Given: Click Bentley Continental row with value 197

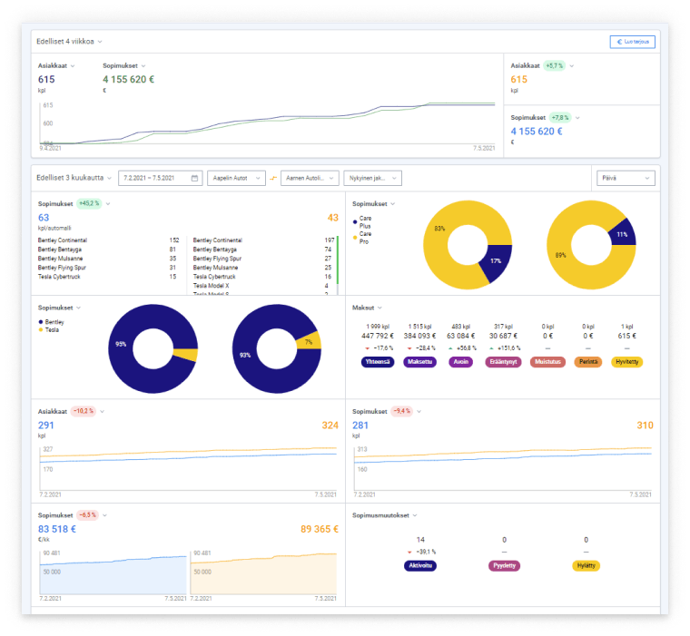Looking at the screenshot, I should [263, 240].
